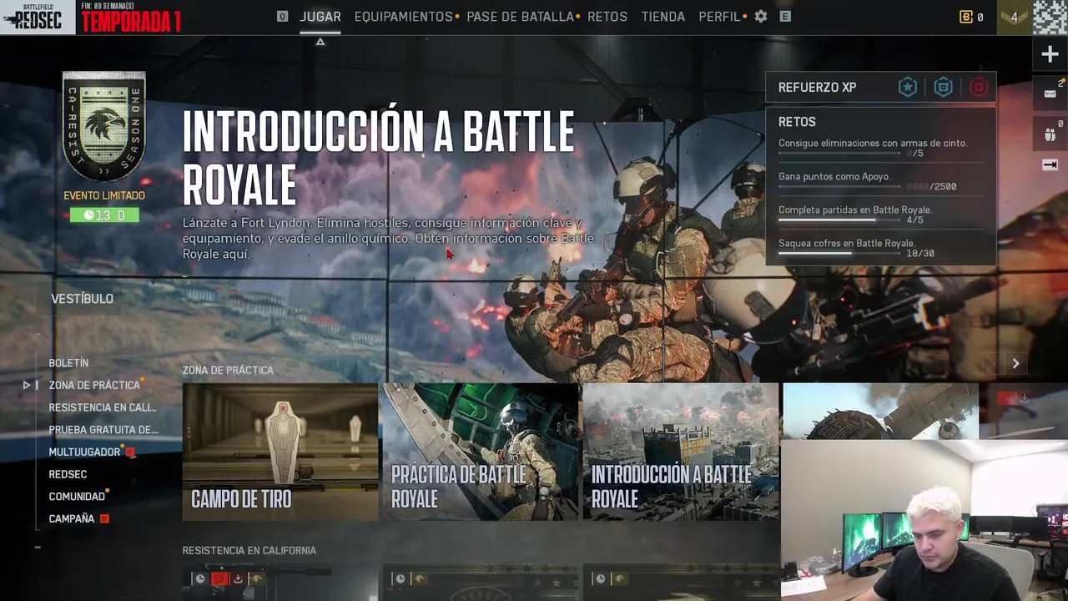Open the rank 4 chevron badge
1068x601 pixels.
pyautogui.click(x=1015, y=17)
